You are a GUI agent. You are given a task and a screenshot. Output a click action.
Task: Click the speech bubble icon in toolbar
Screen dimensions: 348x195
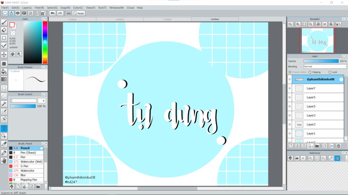tap(18, 13)
